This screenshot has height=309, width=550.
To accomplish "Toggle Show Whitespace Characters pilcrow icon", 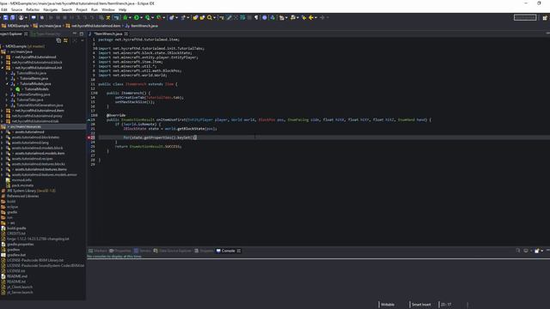I will click(256, 17).
